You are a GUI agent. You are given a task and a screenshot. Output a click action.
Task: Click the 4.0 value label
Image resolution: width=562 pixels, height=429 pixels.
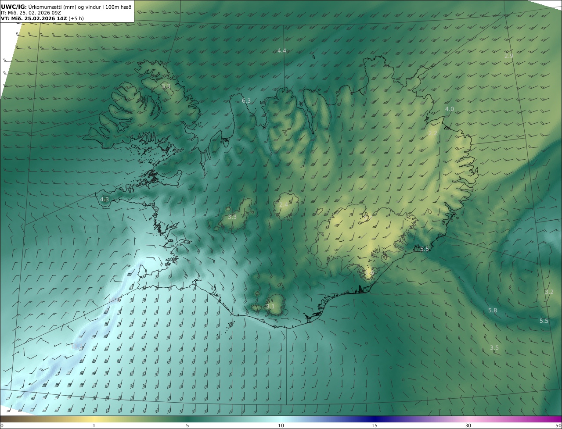450,109
